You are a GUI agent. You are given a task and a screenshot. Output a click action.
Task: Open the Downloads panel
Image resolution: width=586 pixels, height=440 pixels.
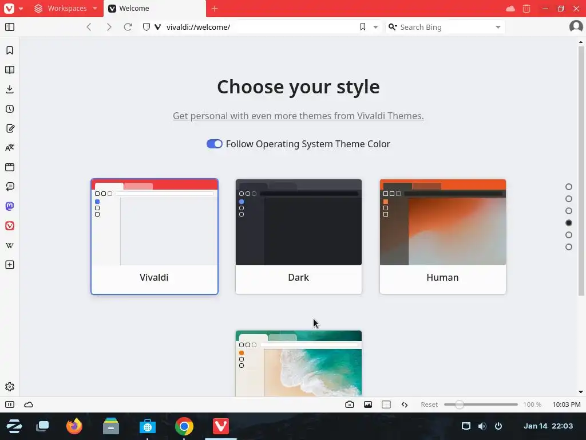10,89
